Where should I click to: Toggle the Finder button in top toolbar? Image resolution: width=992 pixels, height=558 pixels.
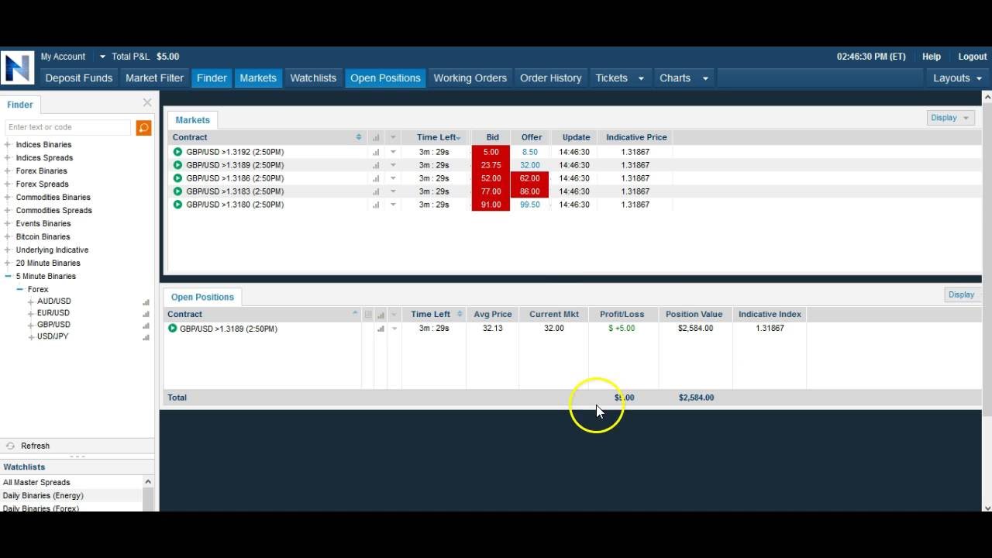pos(212,78)
